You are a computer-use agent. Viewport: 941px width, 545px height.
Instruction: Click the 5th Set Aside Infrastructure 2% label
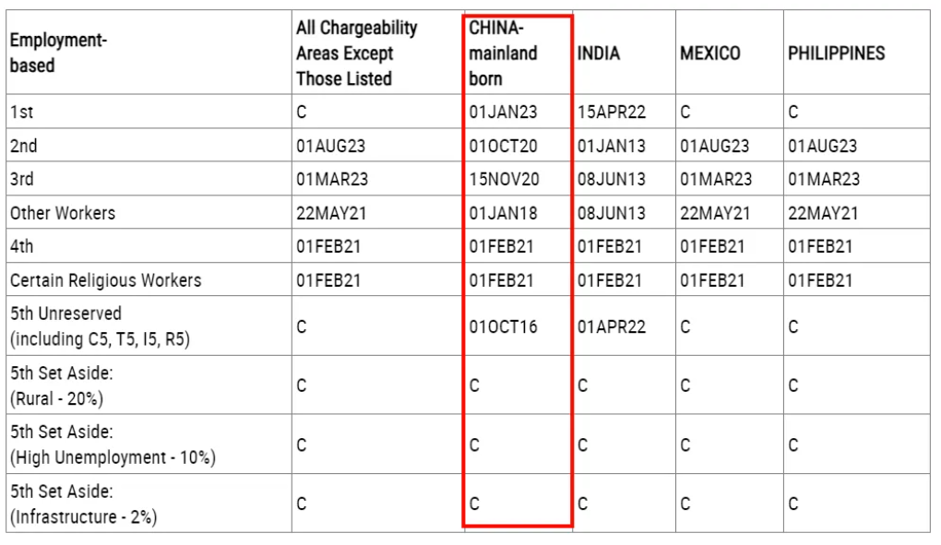pos(83,504)
